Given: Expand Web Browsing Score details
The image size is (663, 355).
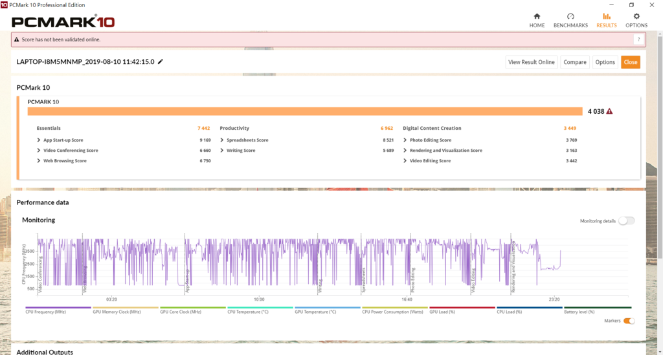Looking at the screenshot, I should click(39, 161).
